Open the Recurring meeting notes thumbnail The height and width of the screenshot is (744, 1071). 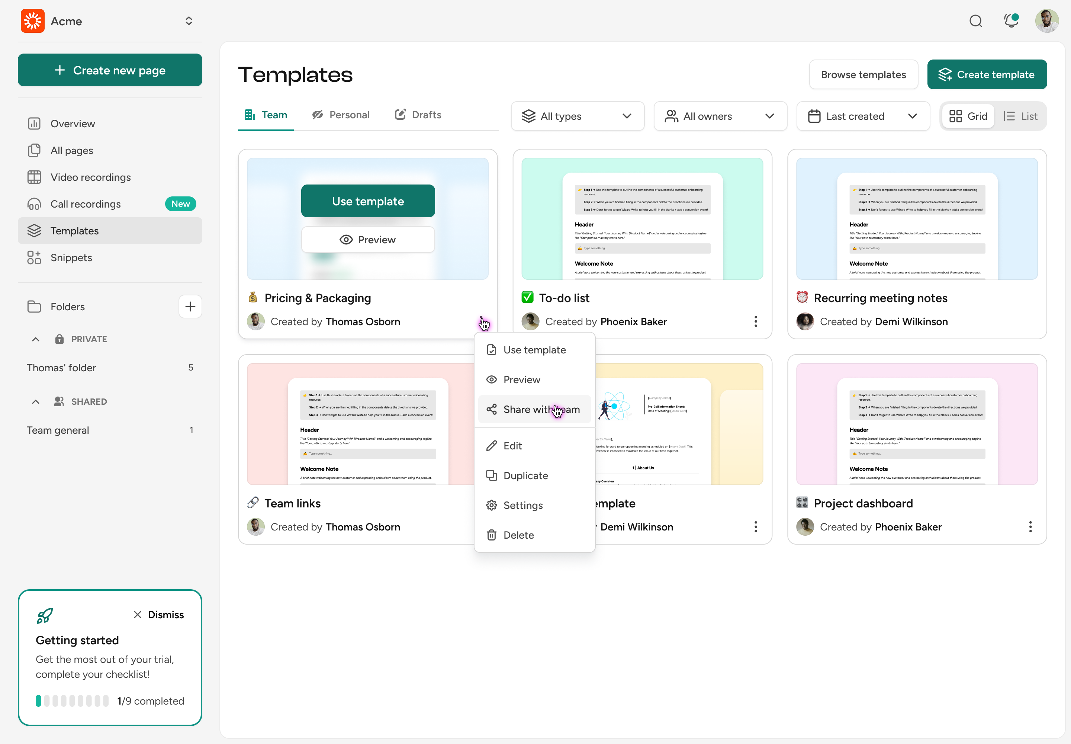coord(917,219)
